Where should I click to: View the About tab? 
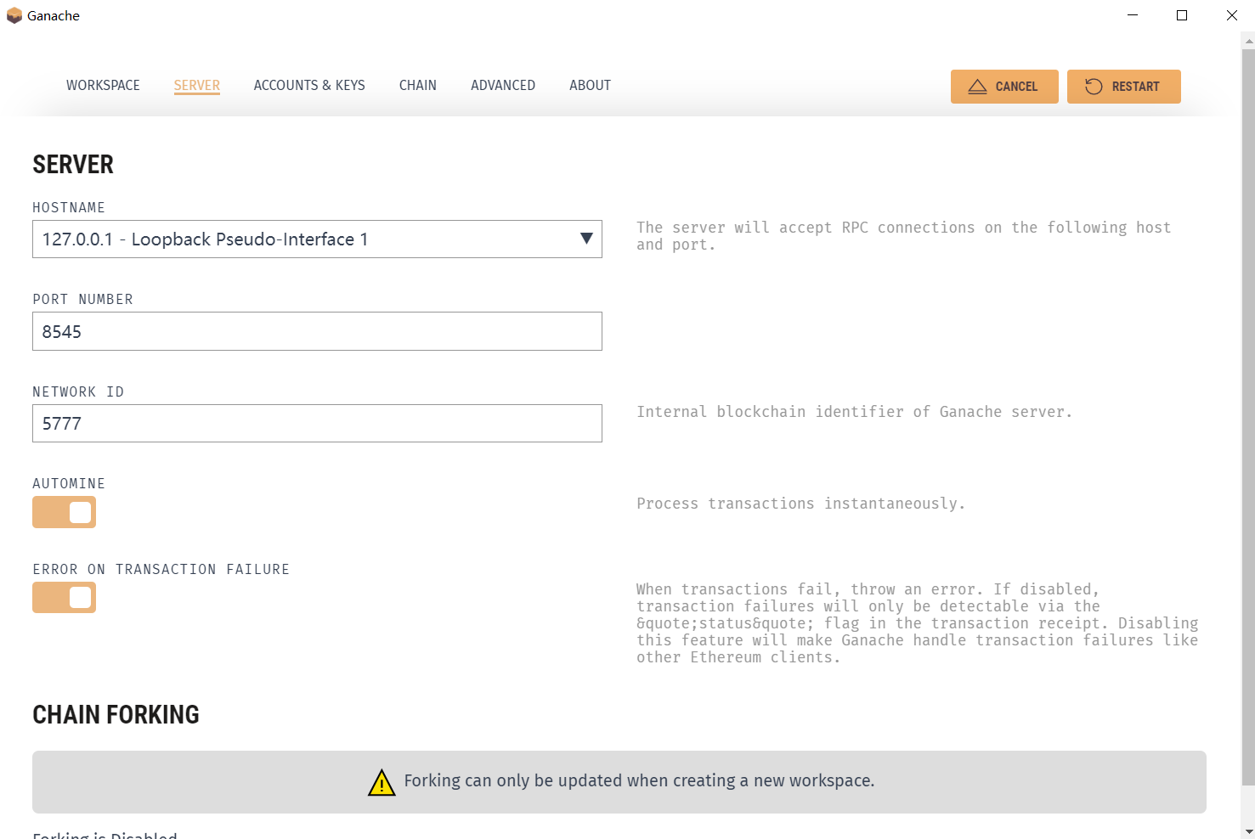(x=590, y=85)
